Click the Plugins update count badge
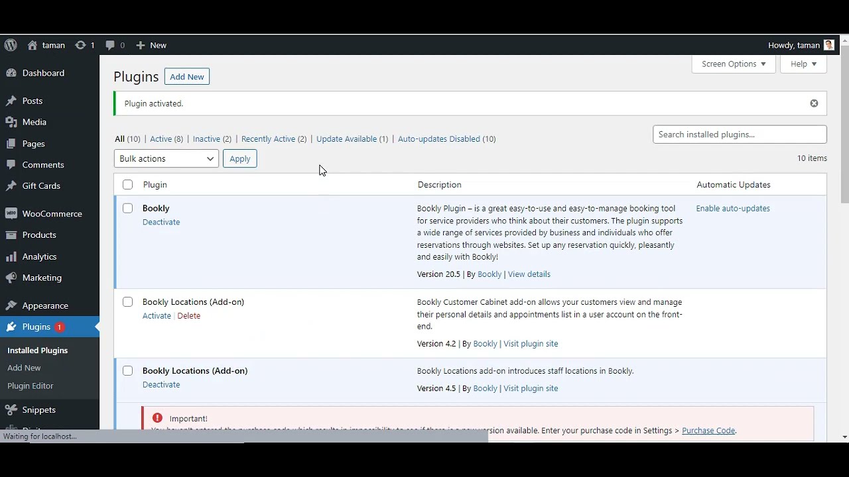This screenshot has height=477, width=849. coord(59,327)
